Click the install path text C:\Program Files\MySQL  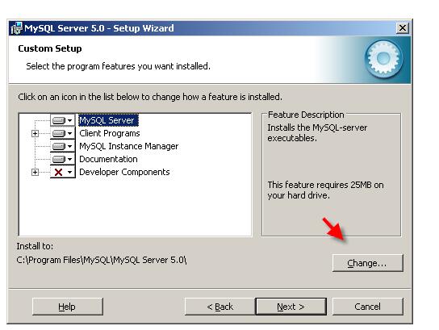coord(102,260)
